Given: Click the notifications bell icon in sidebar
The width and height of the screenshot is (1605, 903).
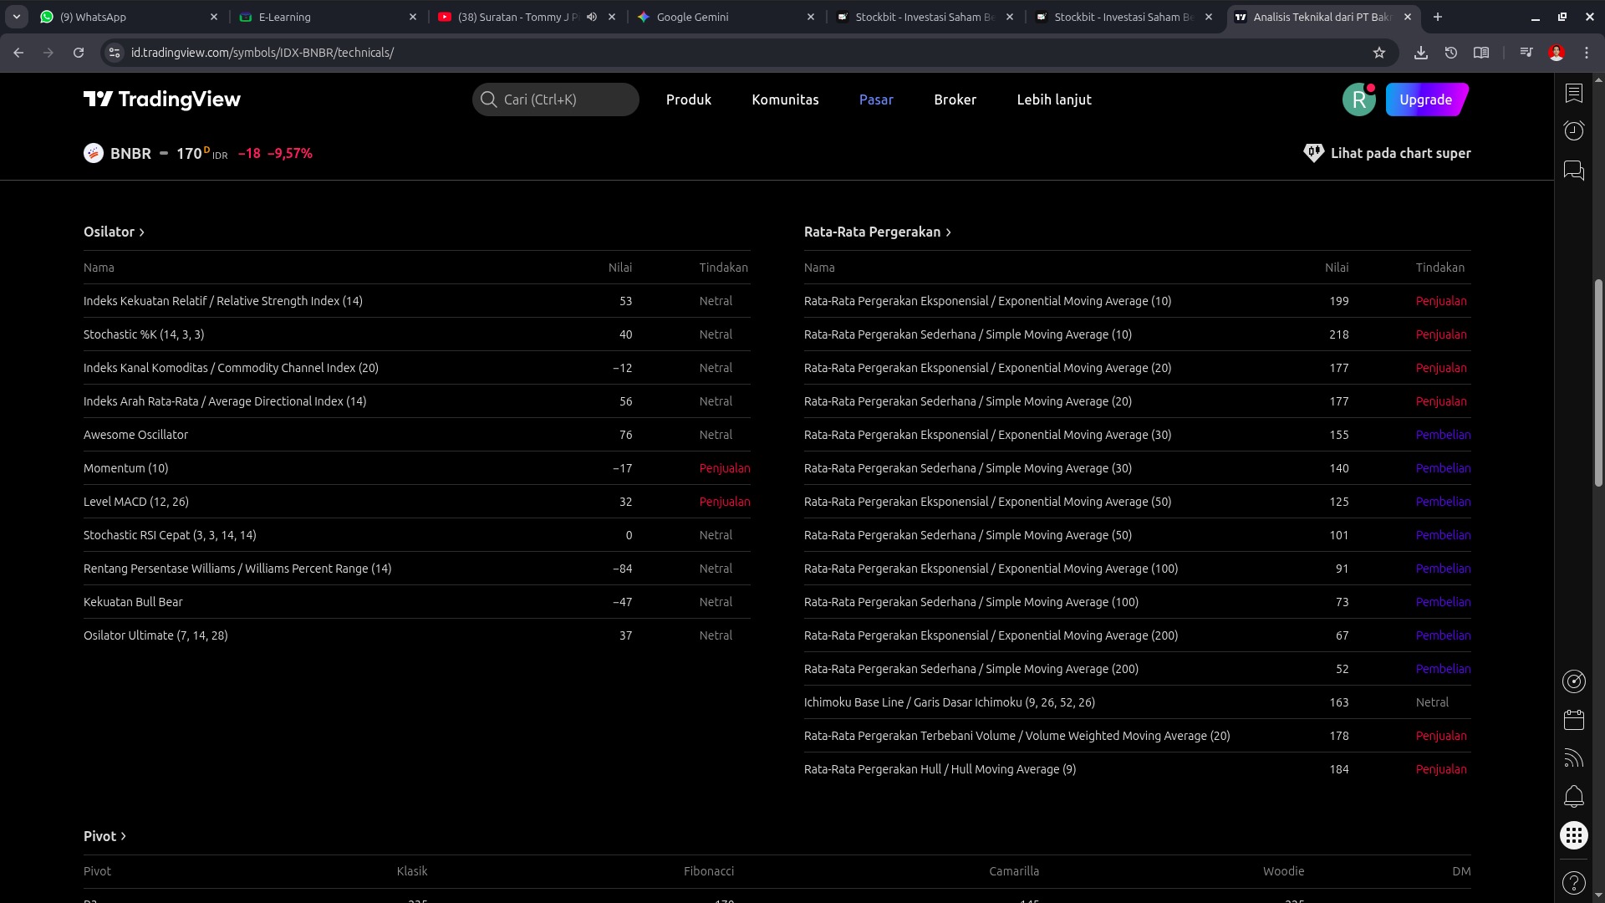Looking at the screenshot, I should pos(1574,796).
